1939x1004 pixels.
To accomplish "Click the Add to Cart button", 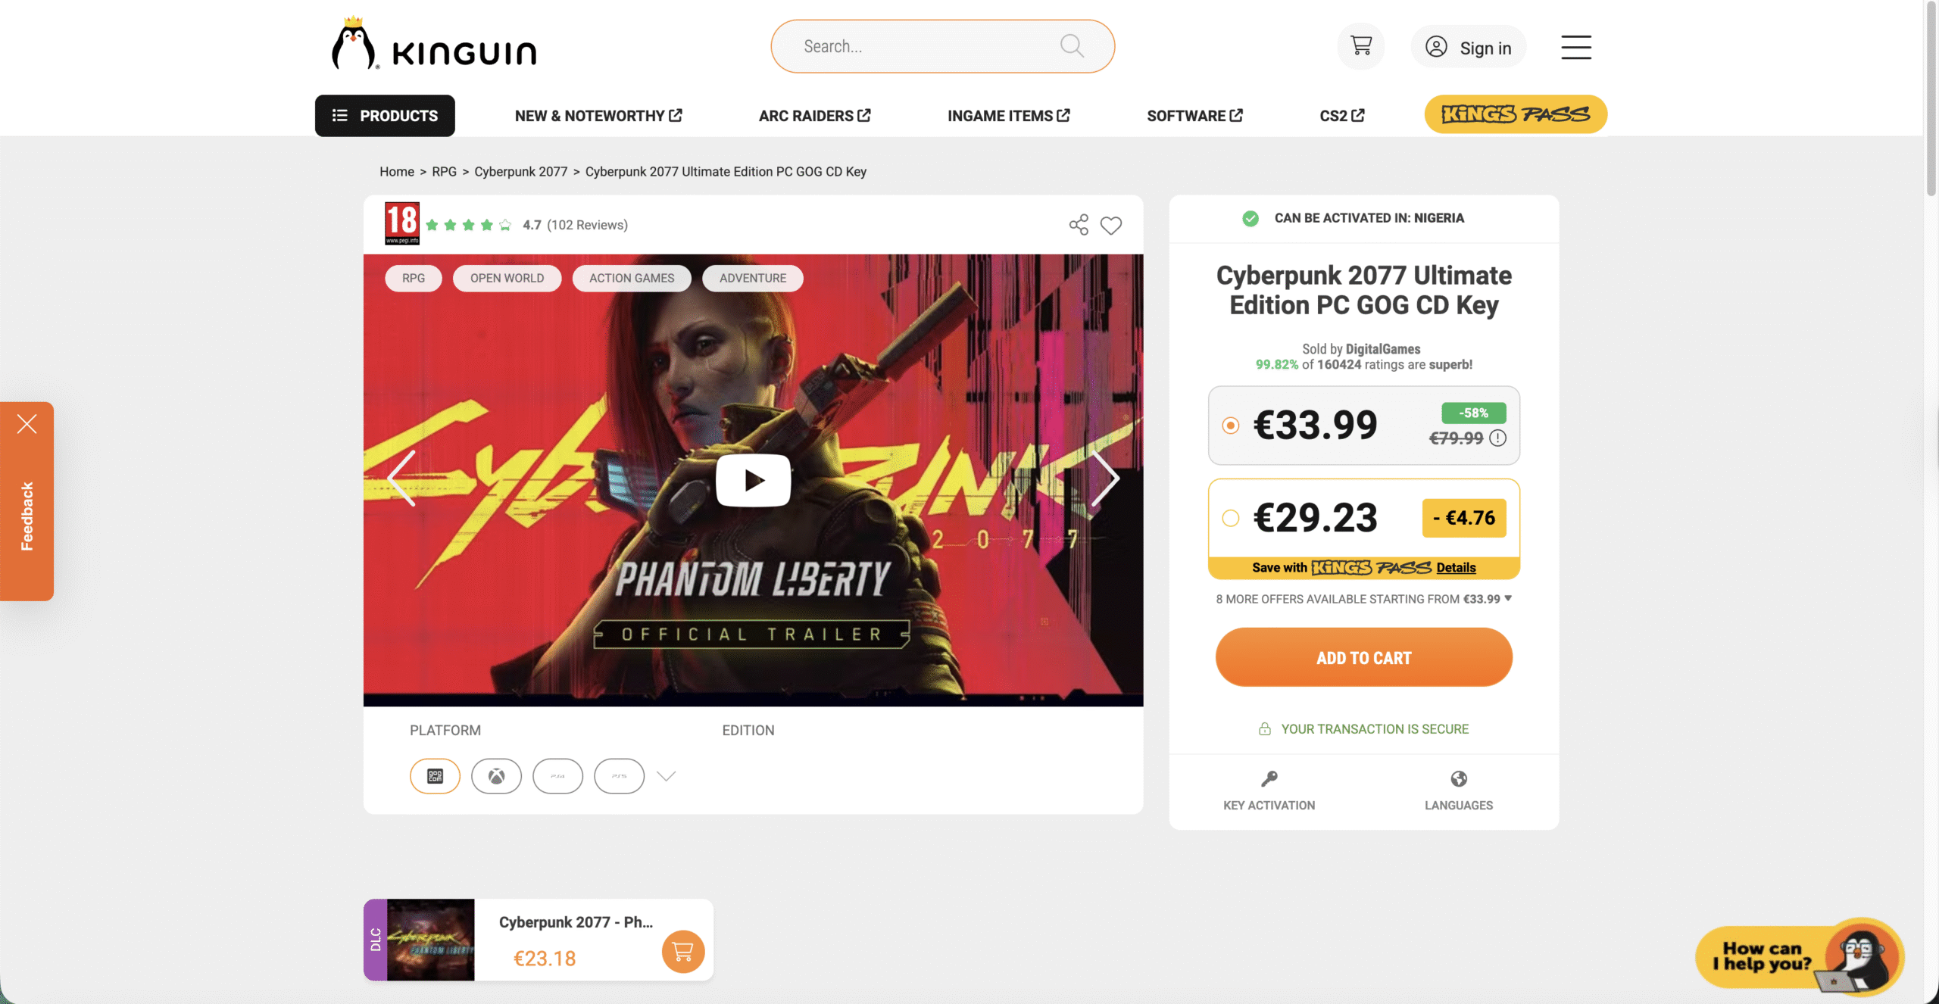I will pyautogui.click(x=1363, y=657).
